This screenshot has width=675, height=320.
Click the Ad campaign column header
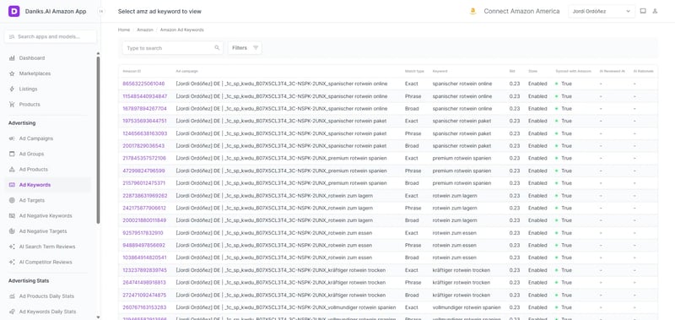click(186, 71)
